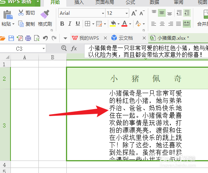The width and height of the screenshot is (208, 173).
Task: Expand the fill color dropdown arrow
Action: pos(118,24)
